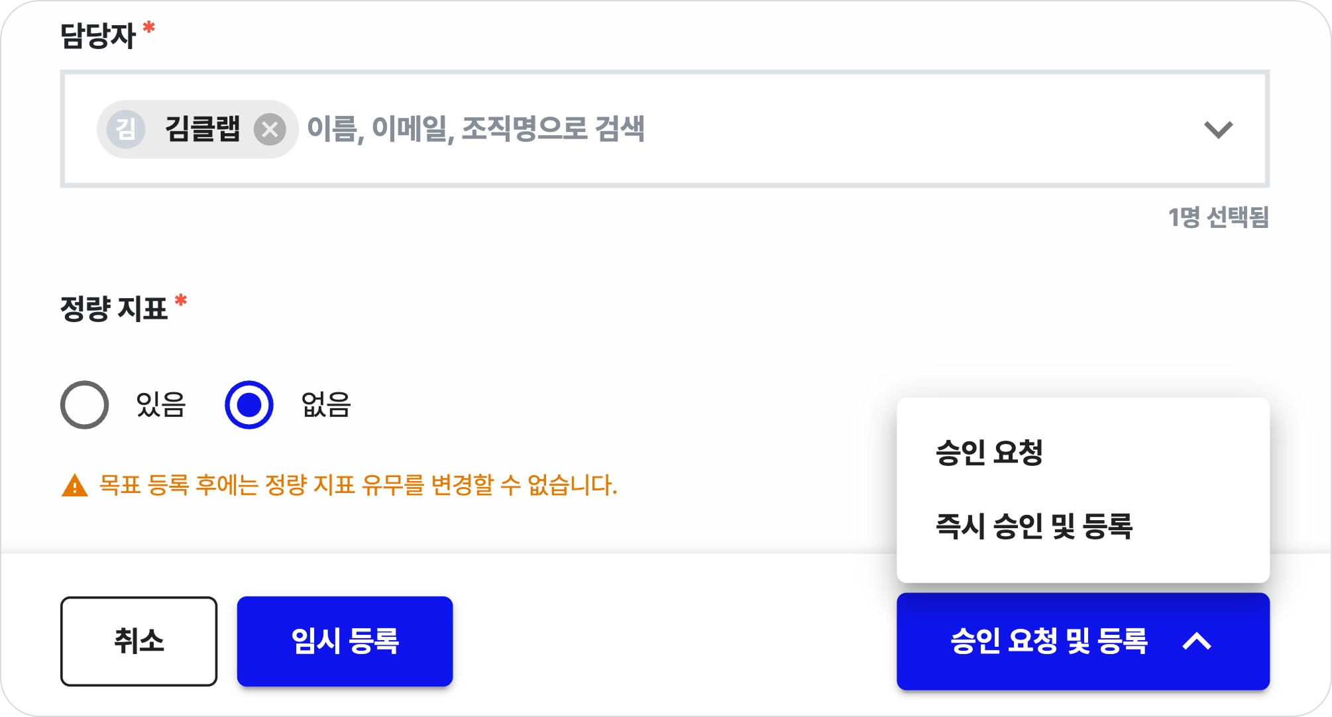Click the 1명 선택됨 counter text
The image size is (1332, 717).
[1218, 217]
